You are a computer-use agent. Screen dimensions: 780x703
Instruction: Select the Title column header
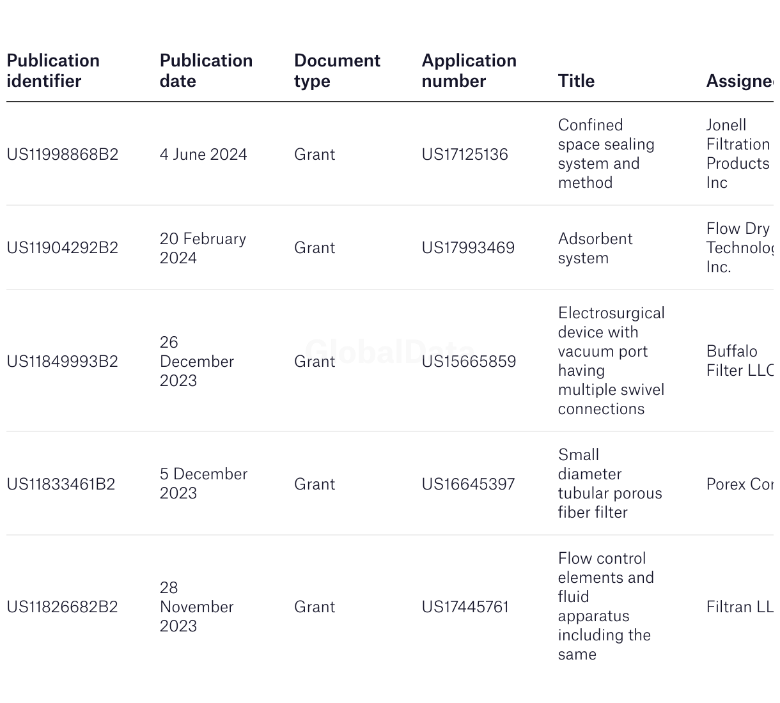[x=576, y=81]
